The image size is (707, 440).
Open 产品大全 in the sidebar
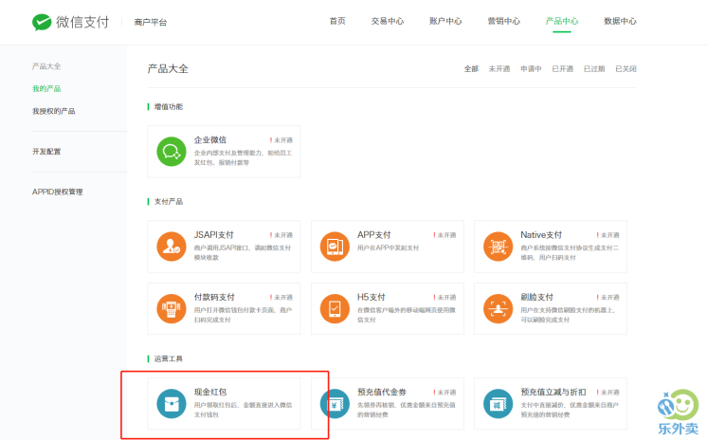[x=46, y=66]
